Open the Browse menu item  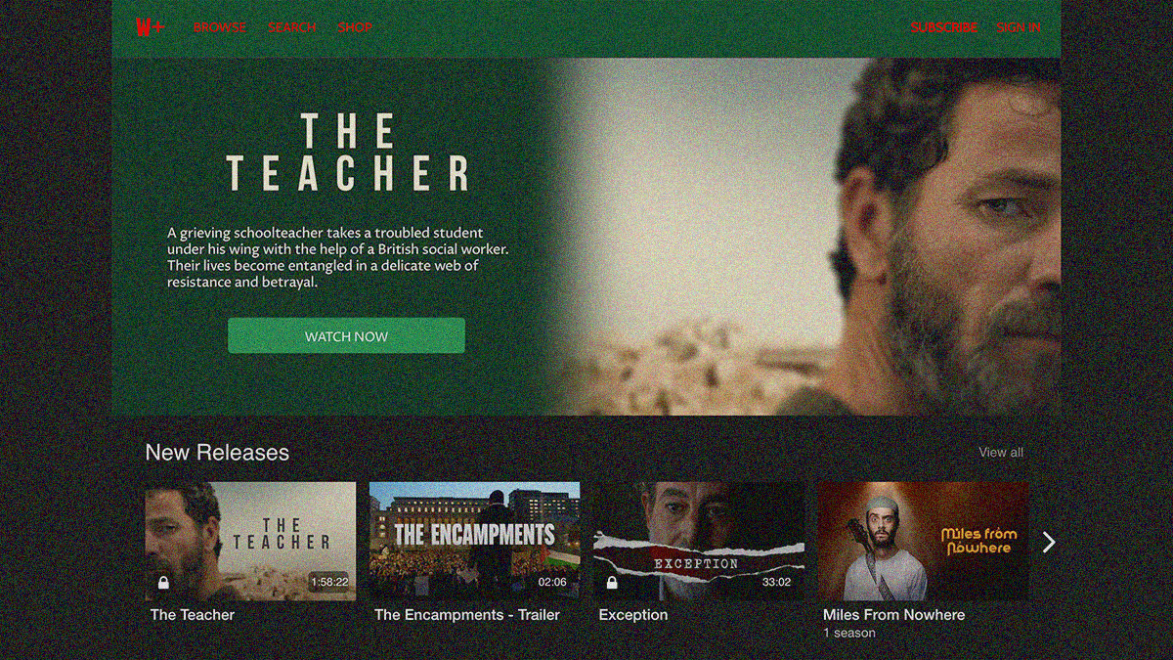pyautogui.click(x=220, y=27)
